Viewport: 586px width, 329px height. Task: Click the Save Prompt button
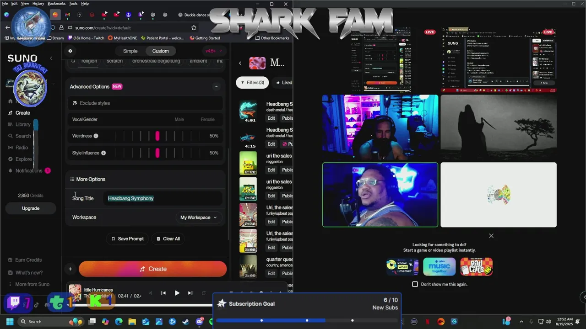click(x=127, y=239)
